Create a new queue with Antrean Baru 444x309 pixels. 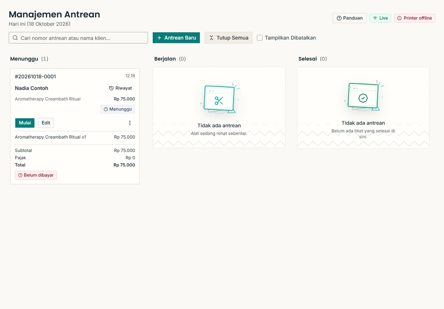pos(176,38)
